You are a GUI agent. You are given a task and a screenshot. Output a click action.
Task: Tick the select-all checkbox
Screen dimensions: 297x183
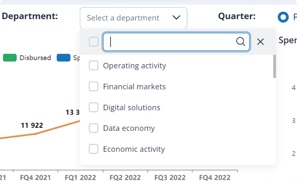pos(94,42)
